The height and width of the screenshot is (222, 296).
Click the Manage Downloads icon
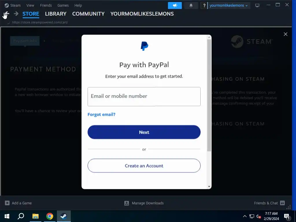127,203
